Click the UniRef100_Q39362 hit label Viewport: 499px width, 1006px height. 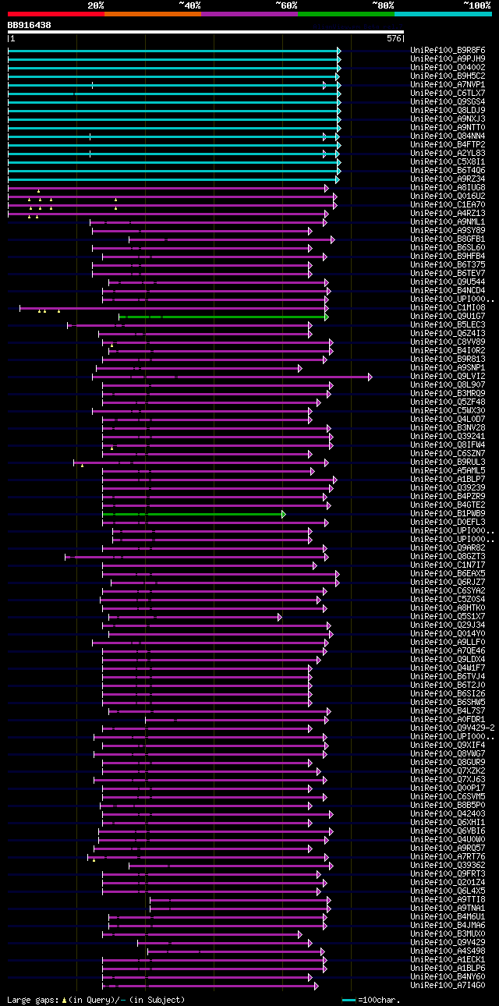pyautogui.click(x=448, y=865)
